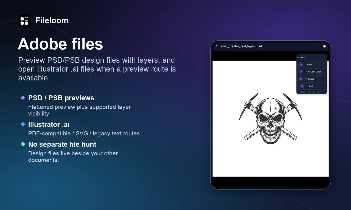Select the ACCESSORIES group name

click(x=315, y=72)
